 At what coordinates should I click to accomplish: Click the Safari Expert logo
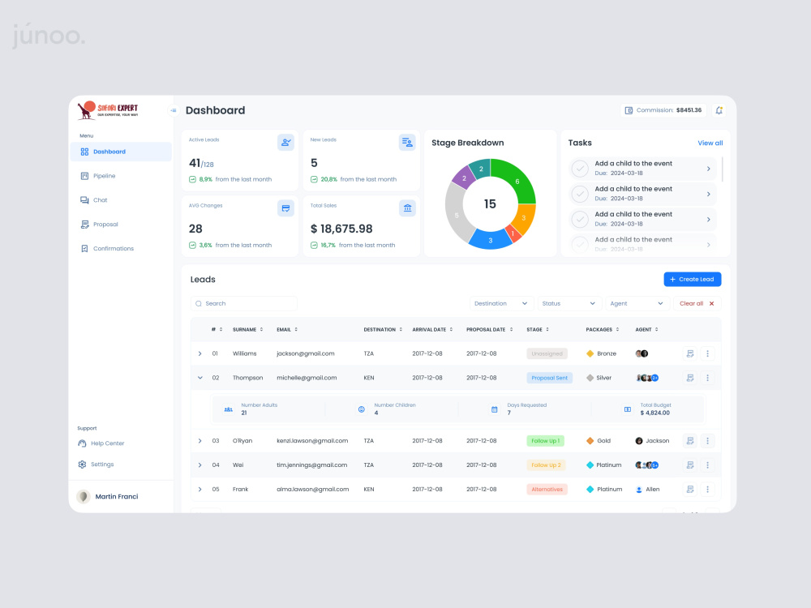point(108,109)
